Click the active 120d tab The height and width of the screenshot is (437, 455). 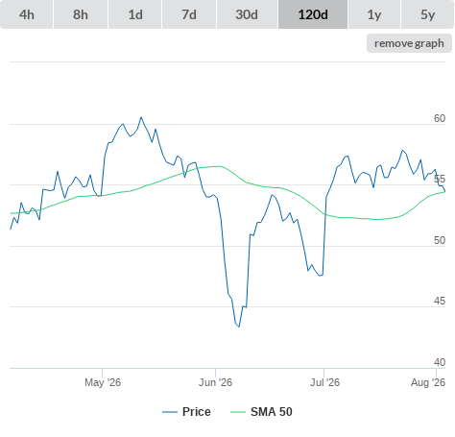click(x=313, y=14)
